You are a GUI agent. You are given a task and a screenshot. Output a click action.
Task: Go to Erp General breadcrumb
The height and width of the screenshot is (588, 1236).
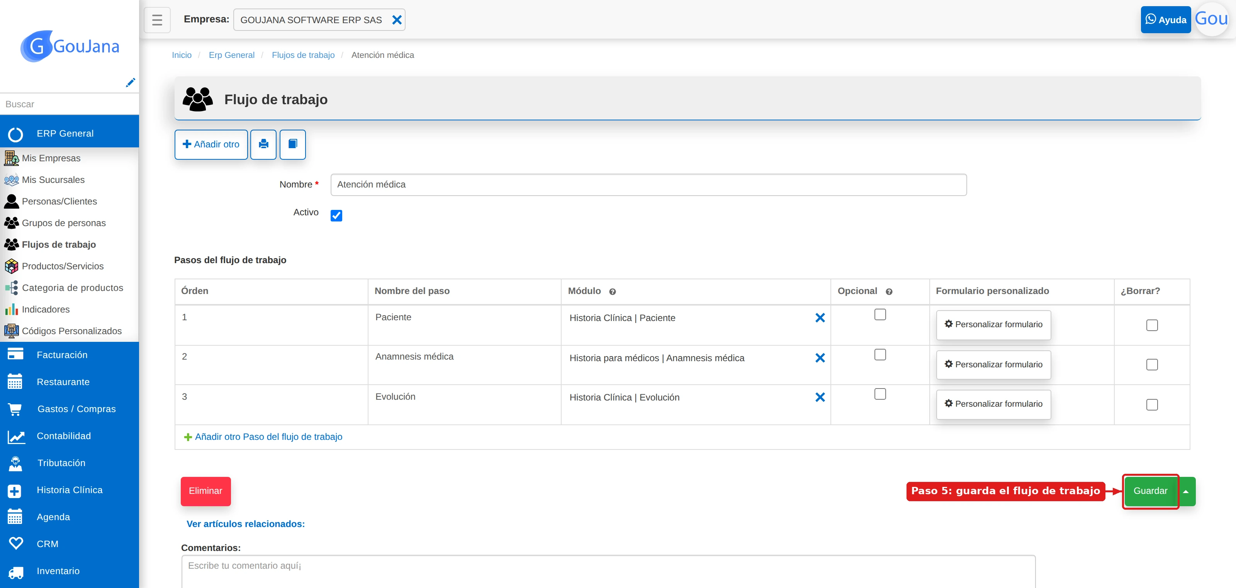(x=231, y=55)
